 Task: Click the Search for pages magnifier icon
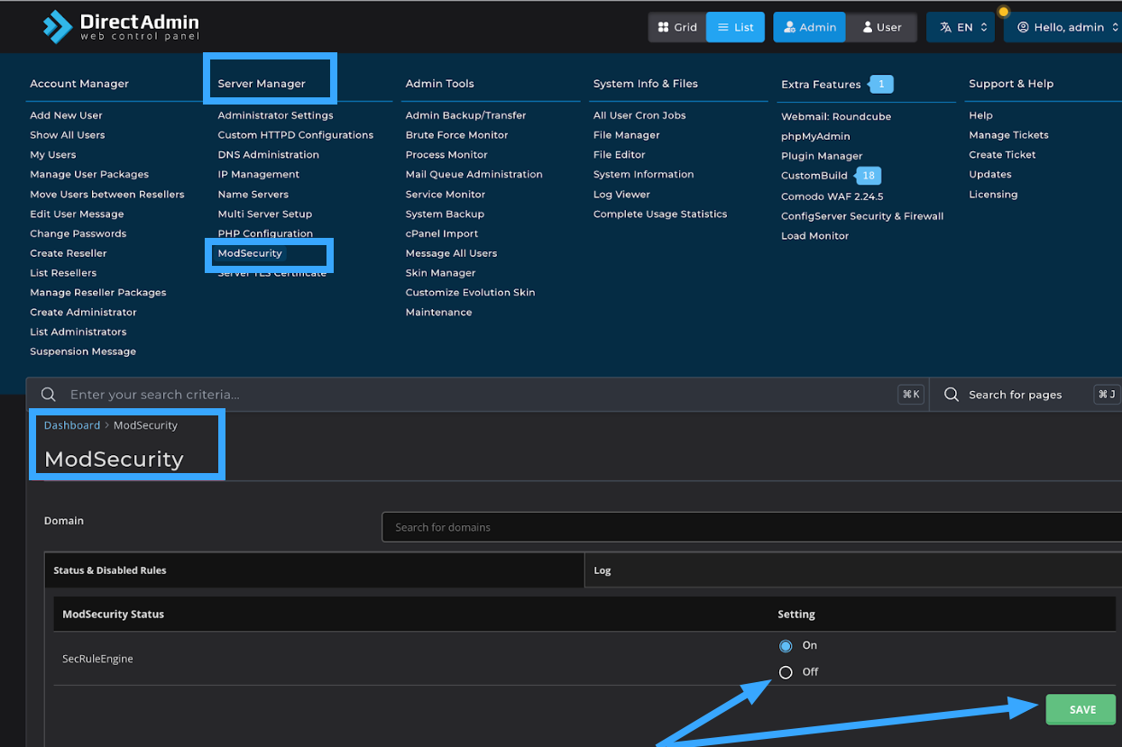tap(951, 395)
